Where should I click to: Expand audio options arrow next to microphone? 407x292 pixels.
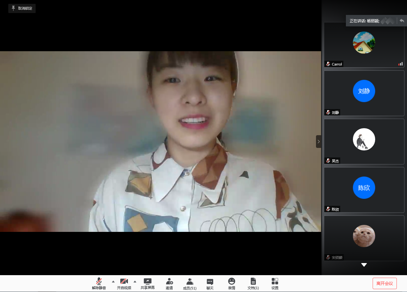pyautogui.click(x=113, y=282)
